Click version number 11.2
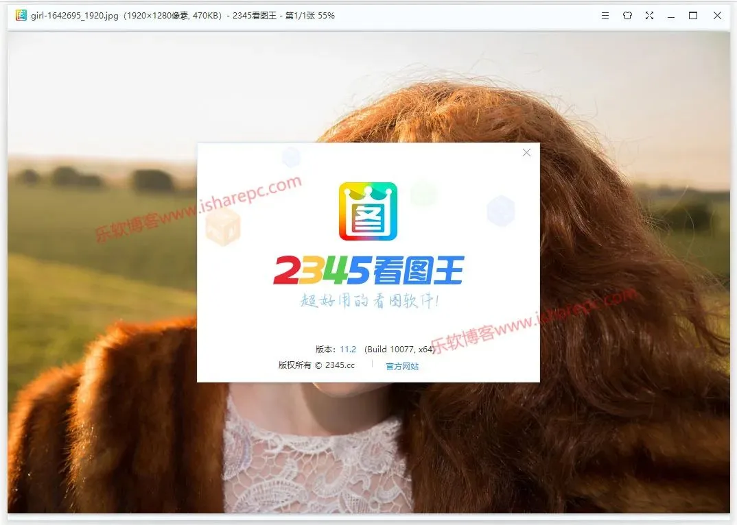The height and width of the screenshot is (525, 737). (348, 350)
